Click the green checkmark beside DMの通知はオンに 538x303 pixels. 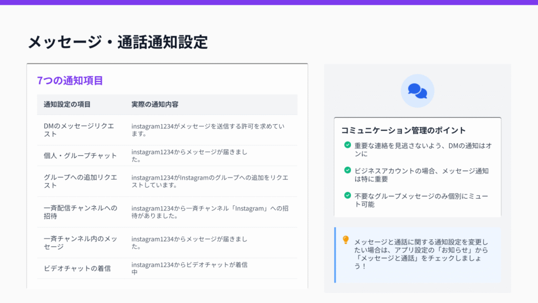coord(347,145)
